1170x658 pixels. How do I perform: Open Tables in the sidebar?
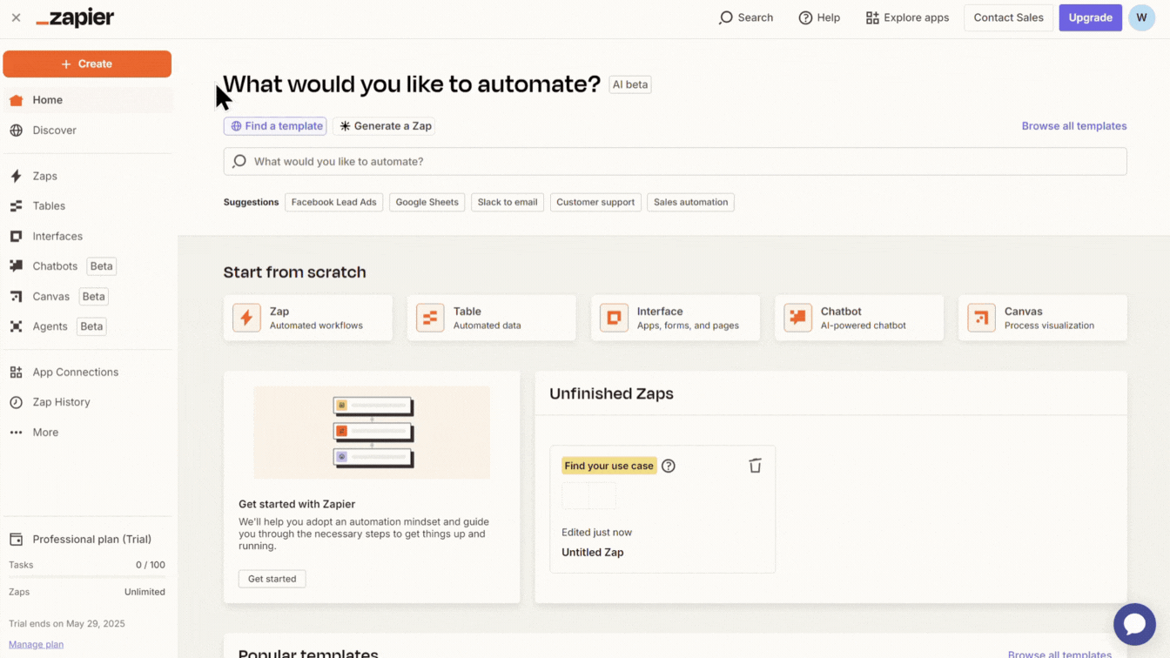[87, 206]
